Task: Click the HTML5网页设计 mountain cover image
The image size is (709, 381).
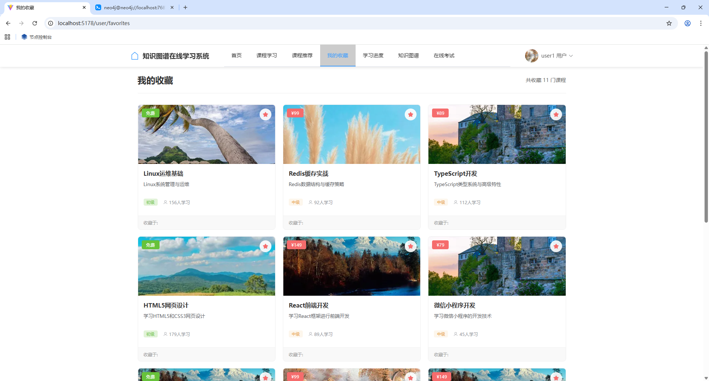Action: coord(206,266)
